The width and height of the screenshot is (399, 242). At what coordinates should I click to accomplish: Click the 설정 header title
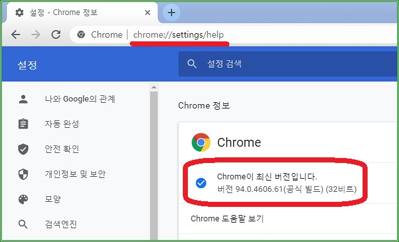pos(27,65)
